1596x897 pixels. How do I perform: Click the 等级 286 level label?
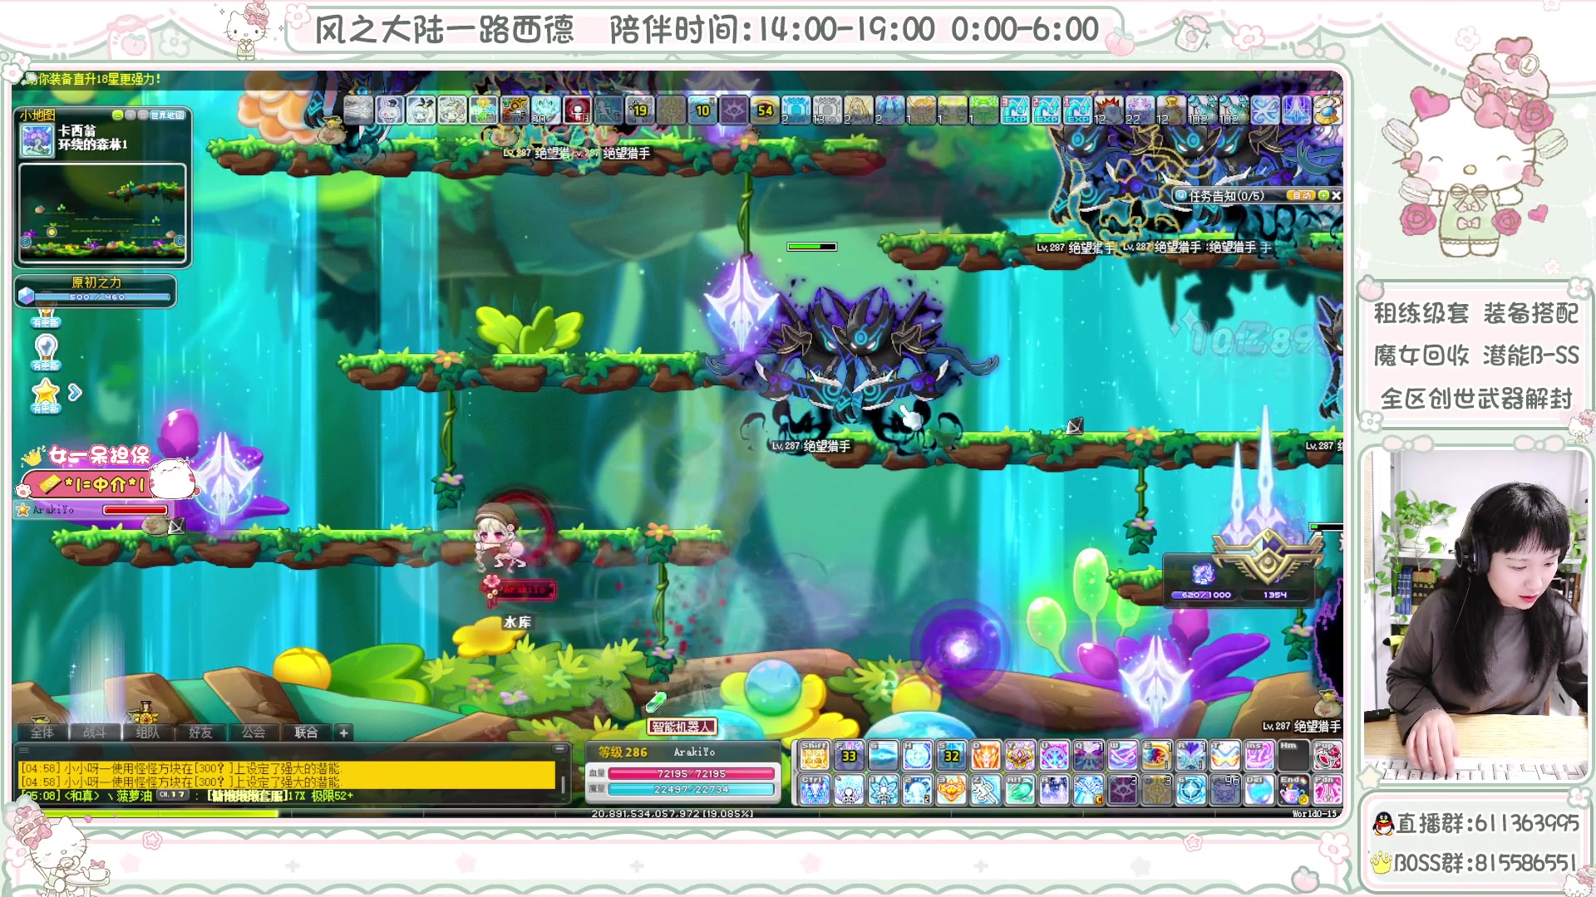[x=623, y=752]
